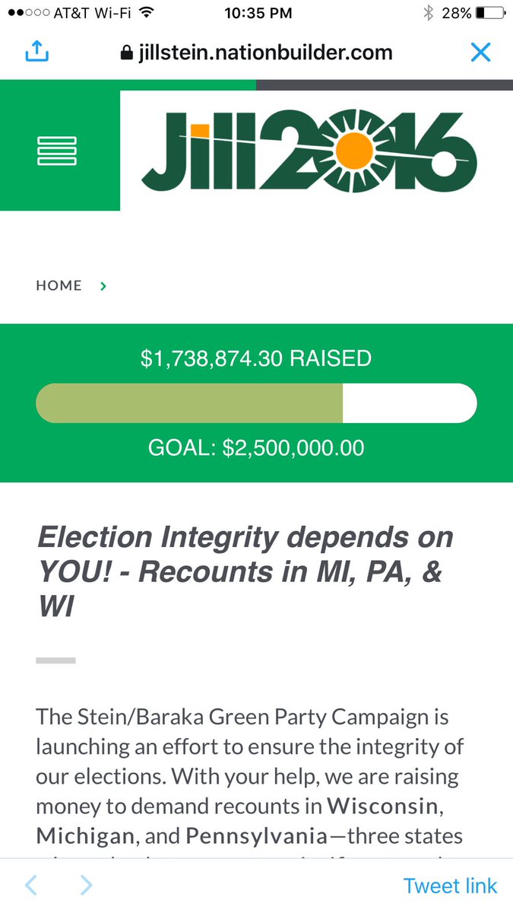The width and height of the screenshot is (513, 913).
Task: Go back with the left arrow
Action: point(31,885)
